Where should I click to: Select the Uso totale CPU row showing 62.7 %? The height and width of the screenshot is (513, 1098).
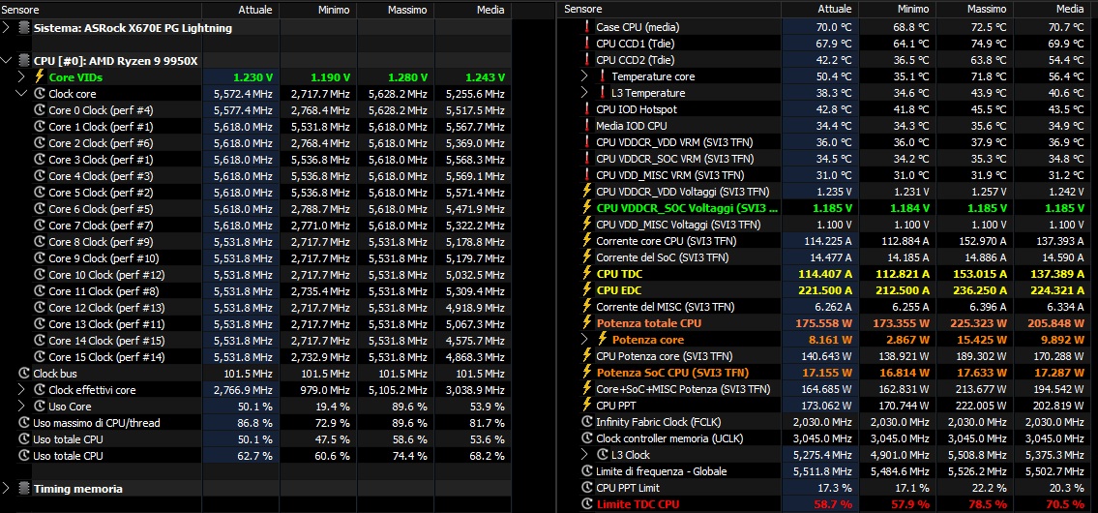coord(255,456)
